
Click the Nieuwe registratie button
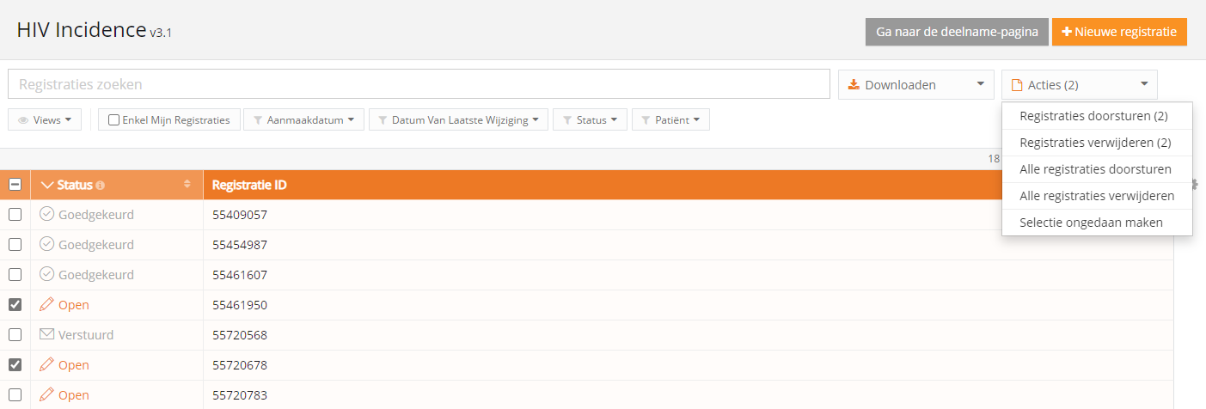(x=1119, y=32)
